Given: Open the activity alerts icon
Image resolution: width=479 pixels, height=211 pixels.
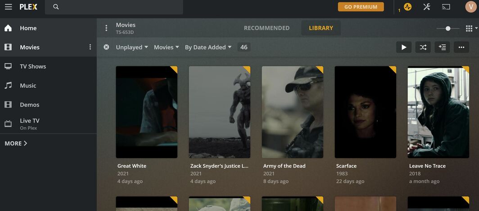Looking at the screenshot, I should [x=407, y=7].
